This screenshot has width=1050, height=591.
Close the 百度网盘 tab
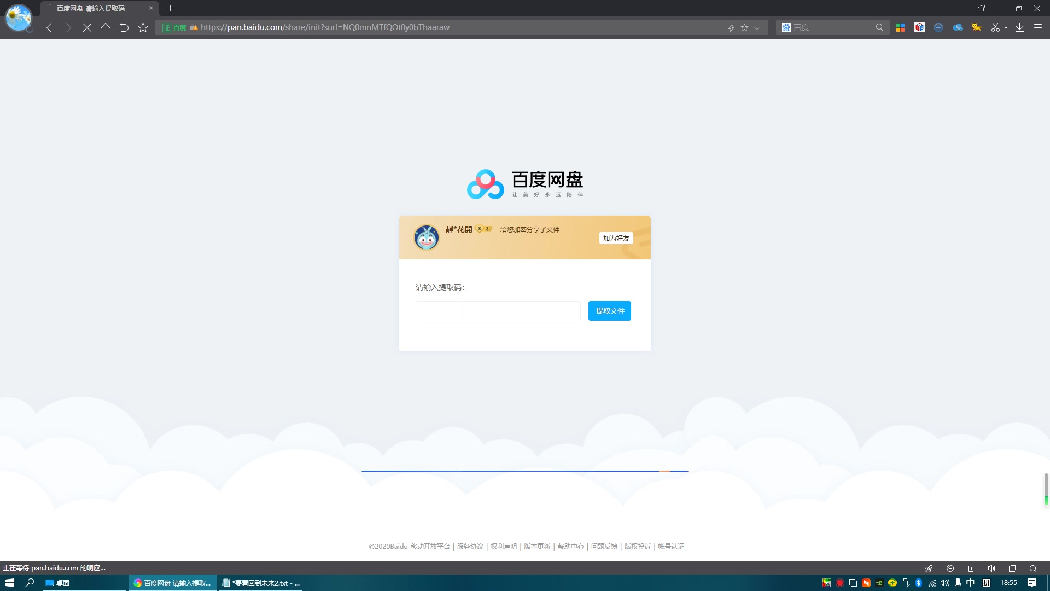(151, 8)
